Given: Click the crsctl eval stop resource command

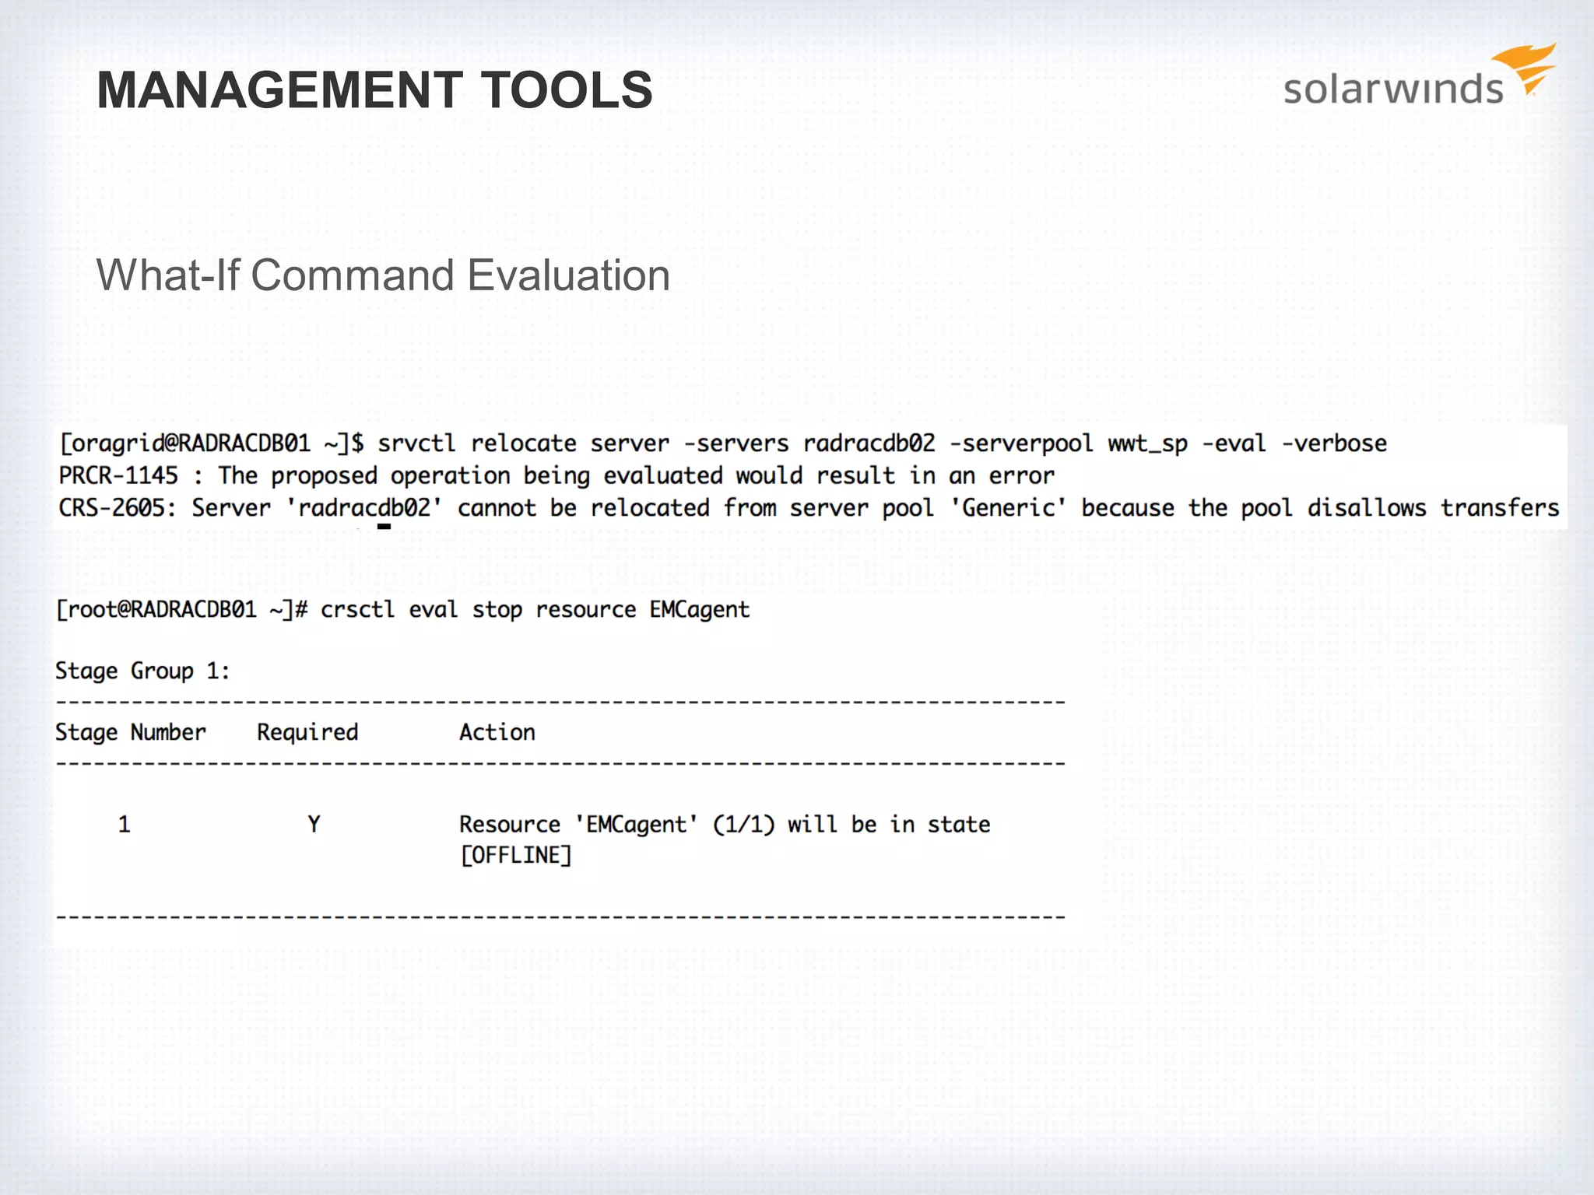Looking at the screenshot, I should pos(402,609).
